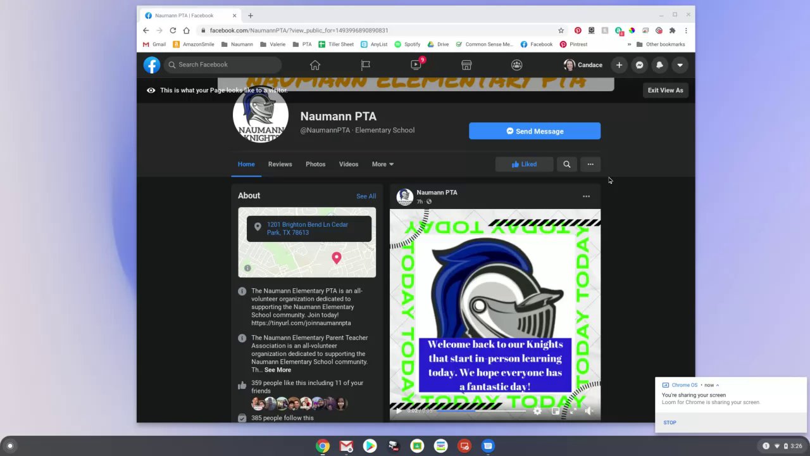Open Facebook Home feed icon

315,65
